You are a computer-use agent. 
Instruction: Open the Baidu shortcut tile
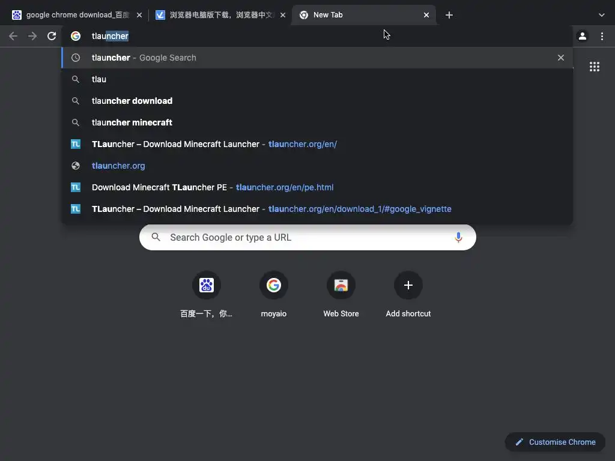207,295
